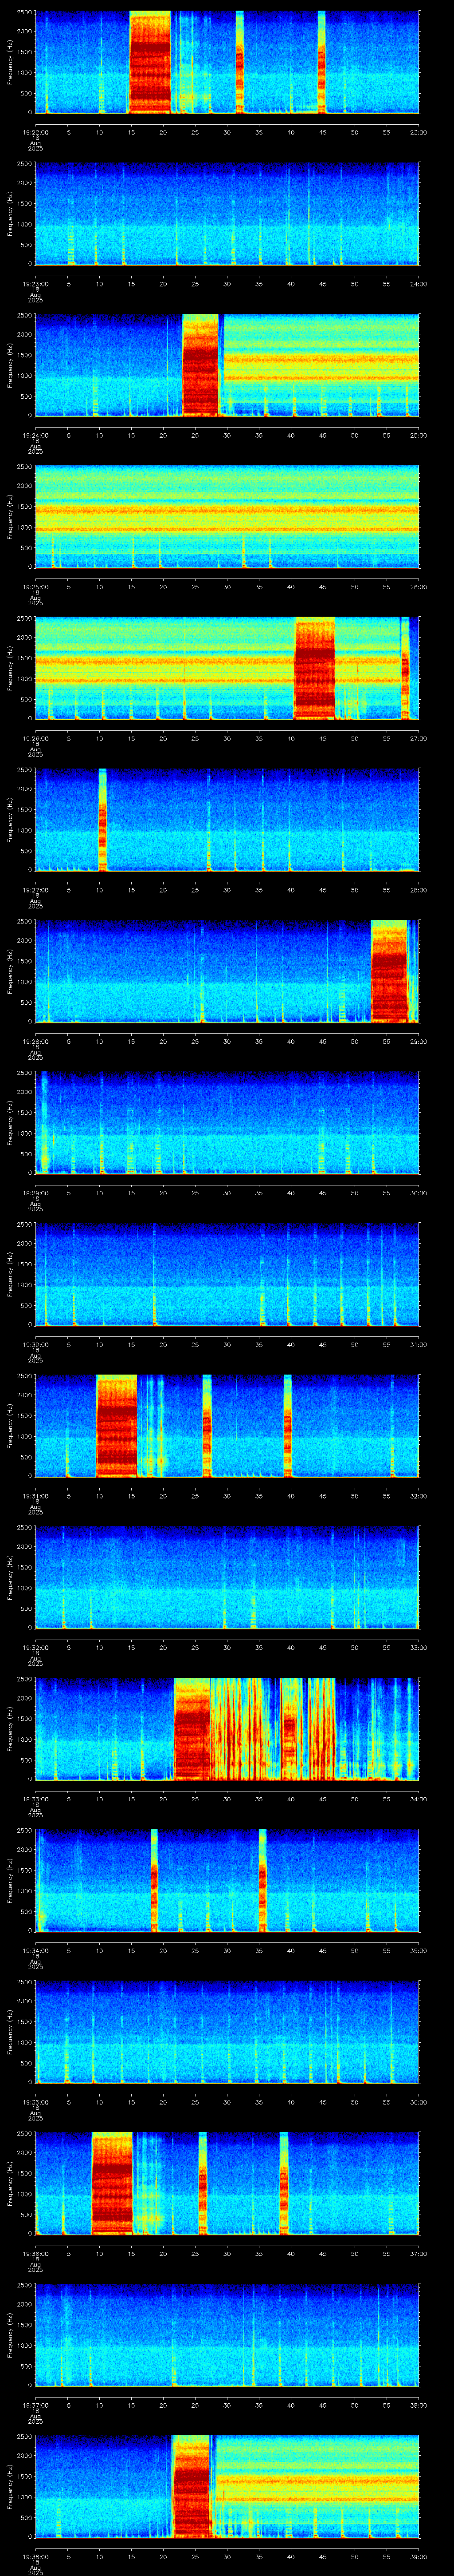Click the 19:30:00 start time label

(35, 1344)
